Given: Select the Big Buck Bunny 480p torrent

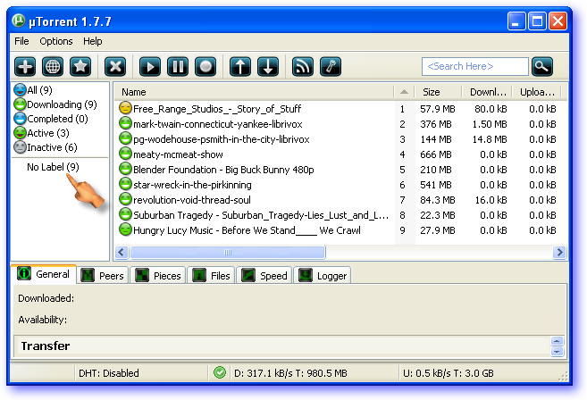Looking at the screenshot, I should [x=340, y=170].
